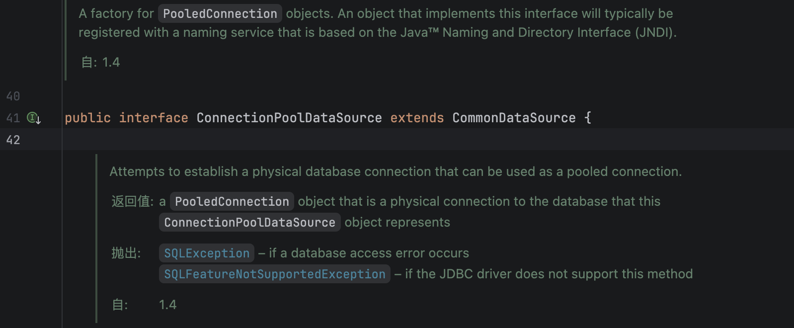This screenshot has width=794, height=328.
Task: Select line number 41 in the gutter
Action: coord(13,118)
